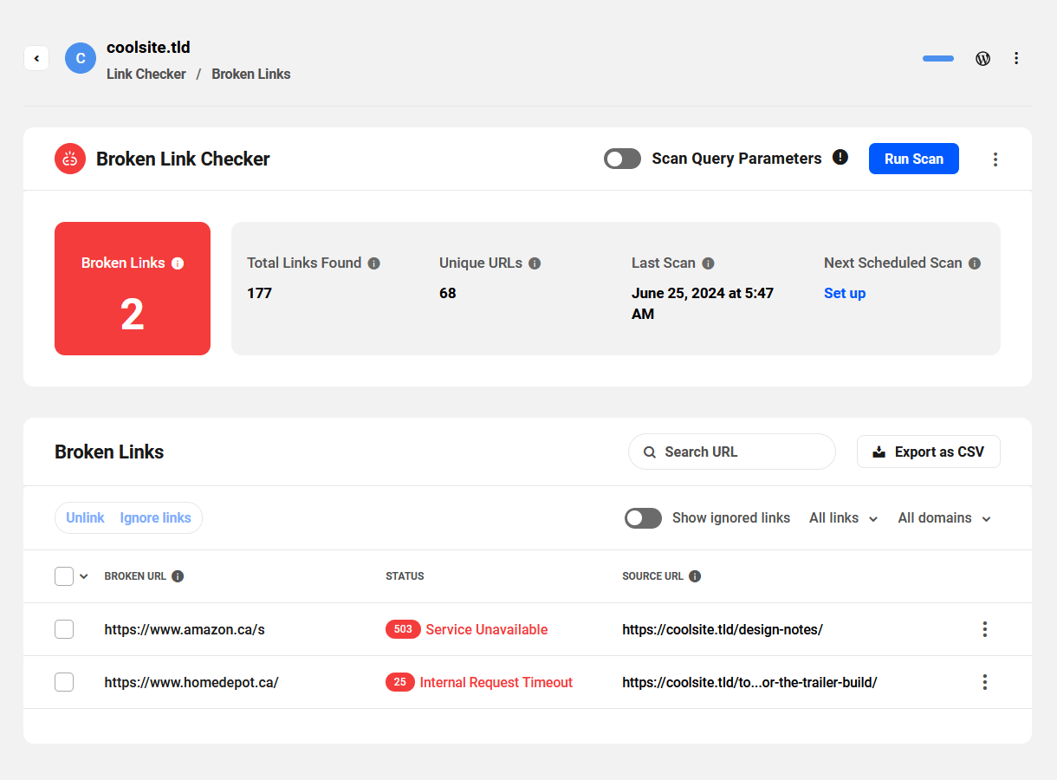Screen dimensions: 1057x780
Task: Show Next Scheduled Scan info icon
Action: (x=975, y=263)
